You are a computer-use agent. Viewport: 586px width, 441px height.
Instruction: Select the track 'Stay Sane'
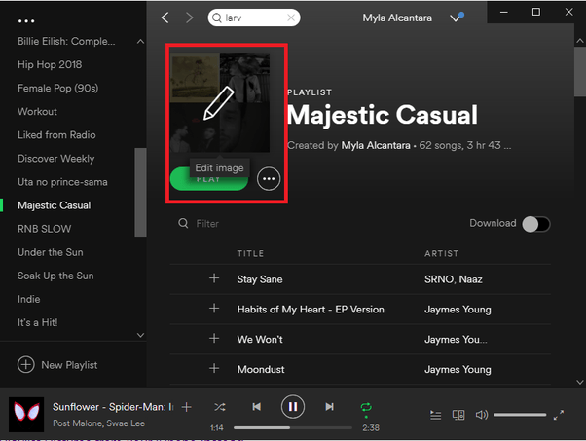[x=260, y=279]
